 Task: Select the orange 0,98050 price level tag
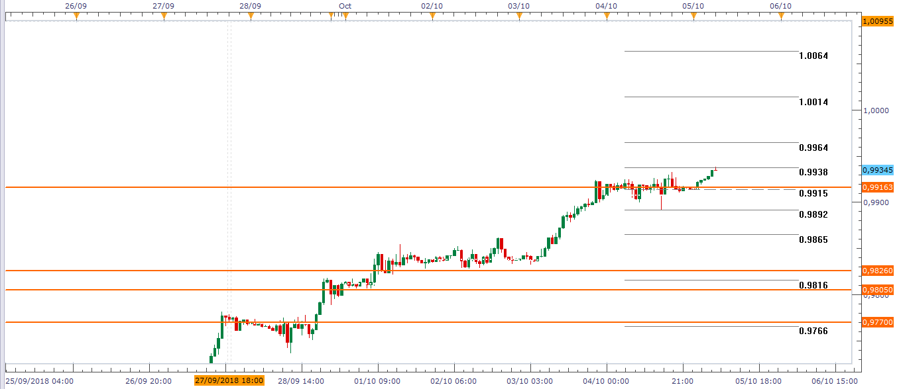pos(878,290)
